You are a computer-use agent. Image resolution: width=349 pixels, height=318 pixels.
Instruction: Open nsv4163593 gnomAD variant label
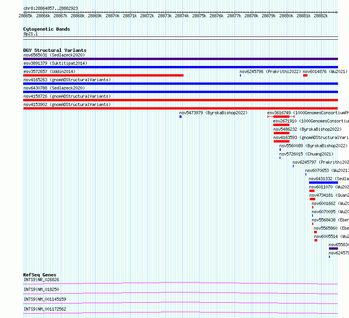pyautogui.click(x=311, y=137)
